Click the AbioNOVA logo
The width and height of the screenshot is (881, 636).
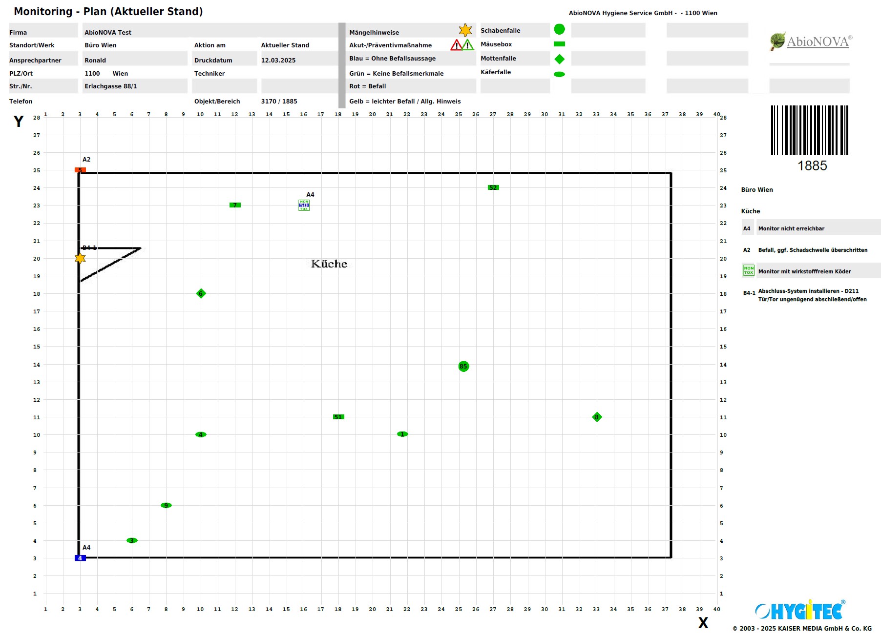811,42
